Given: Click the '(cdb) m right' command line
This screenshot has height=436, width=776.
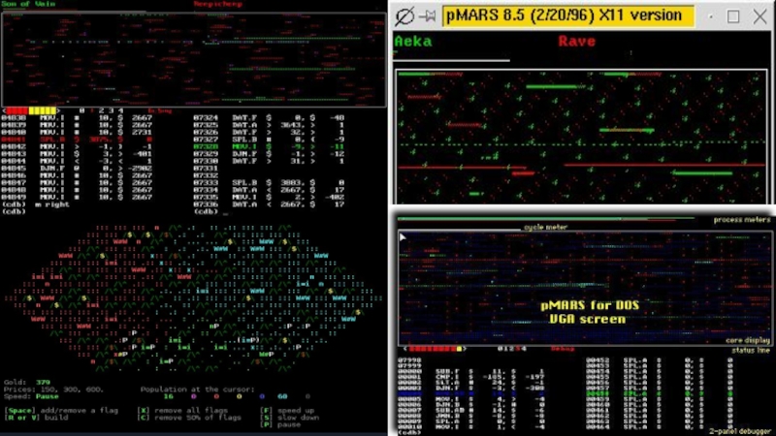Looking at the screenshot, I should tap(36, 204).
